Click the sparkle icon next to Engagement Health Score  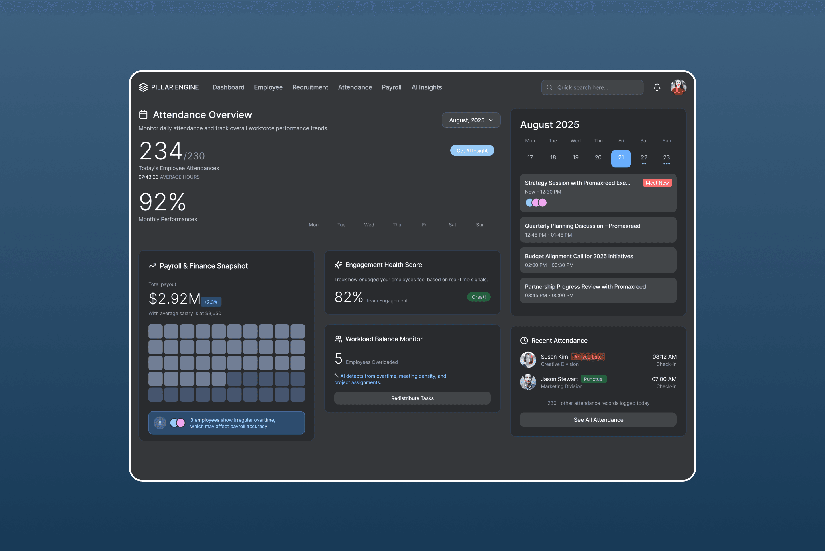point(338,265)
